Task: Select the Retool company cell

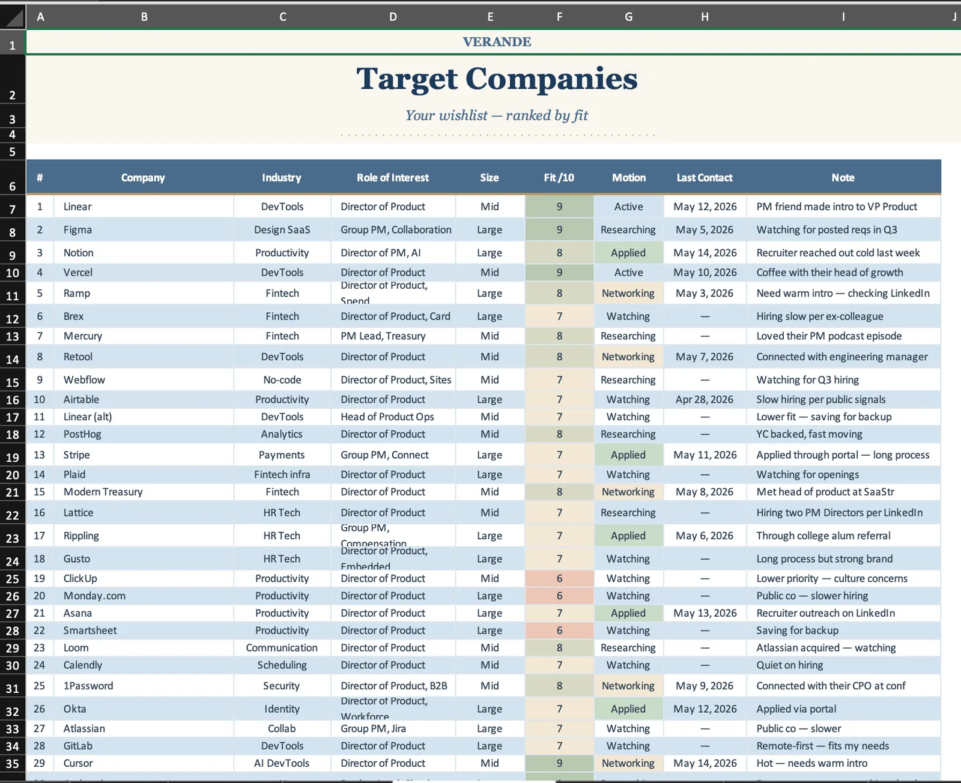Action: pos(144,357)
